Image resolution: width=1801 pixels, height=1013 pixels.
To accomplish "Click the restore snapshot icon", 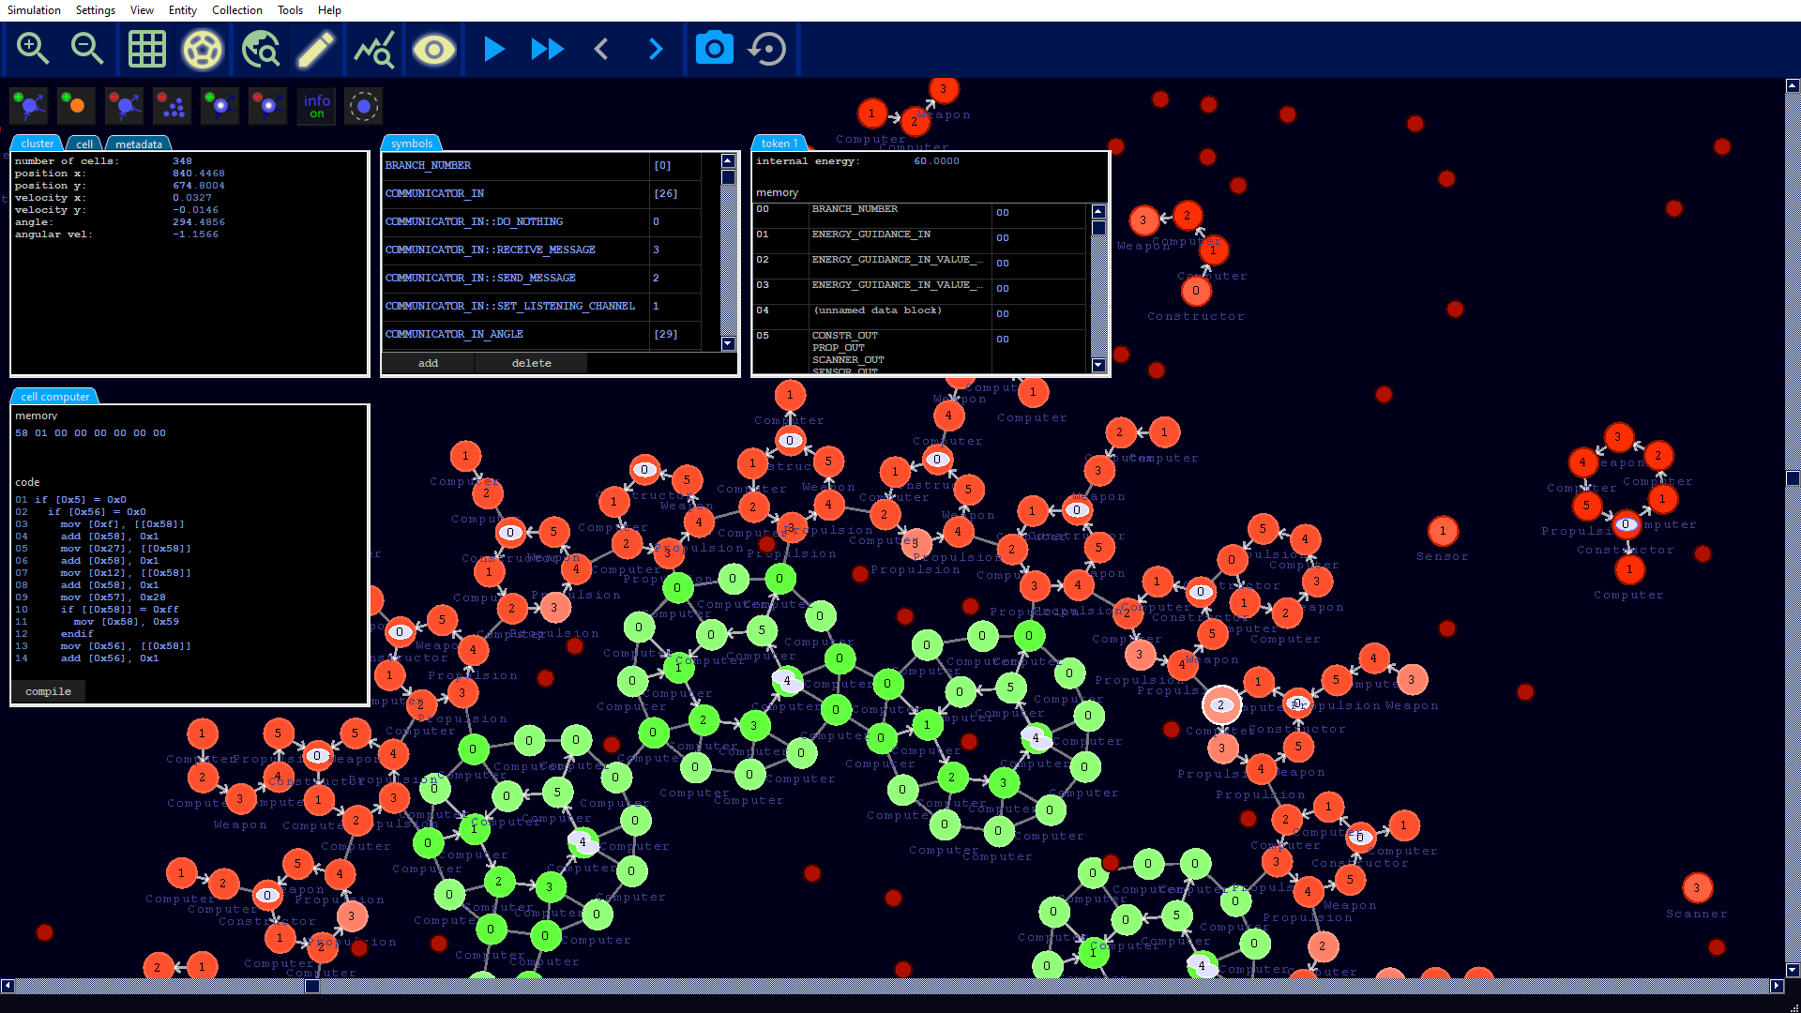I will tap(768, 49).
